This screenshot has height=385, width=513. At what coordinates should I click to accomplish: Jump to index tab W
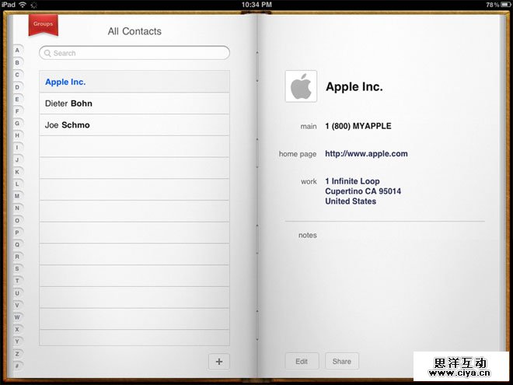click(18, 317)
